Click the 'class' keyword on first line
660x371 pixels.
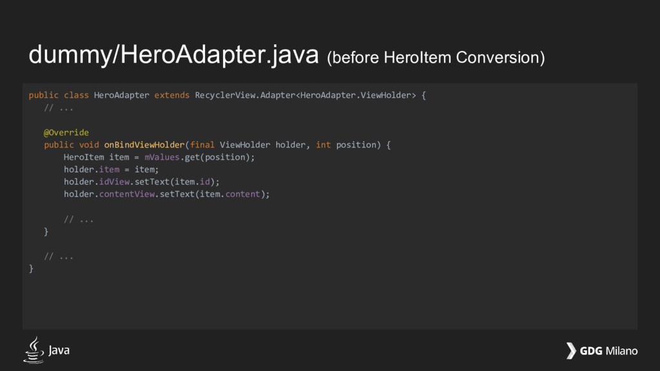pyautogui.click(x=76, y=95)
